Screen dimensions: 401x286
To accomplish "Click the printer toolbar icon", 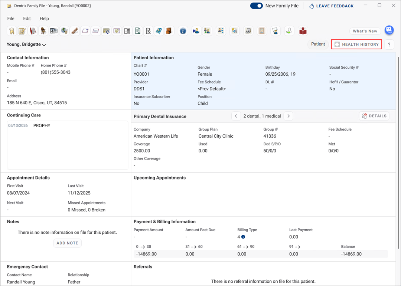I will [x=248, y=31].
